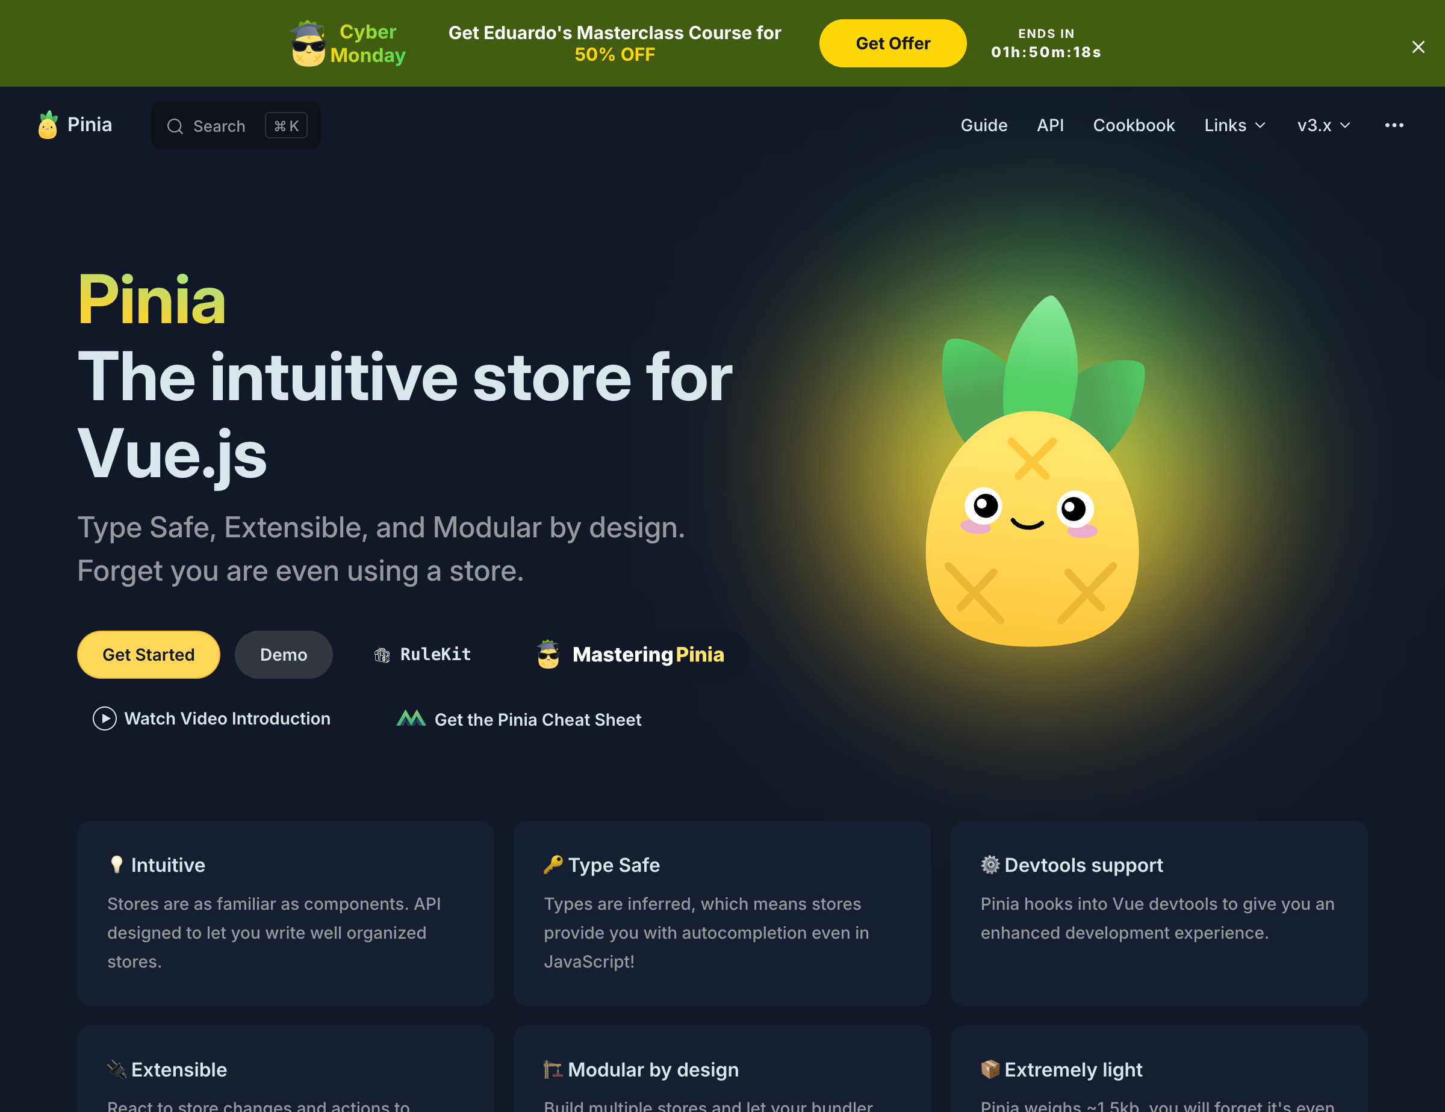This screenshot has height=1112, width=1445.
Task: Click the Pinia pineapple logo in navbar
Action: [48, 125]
